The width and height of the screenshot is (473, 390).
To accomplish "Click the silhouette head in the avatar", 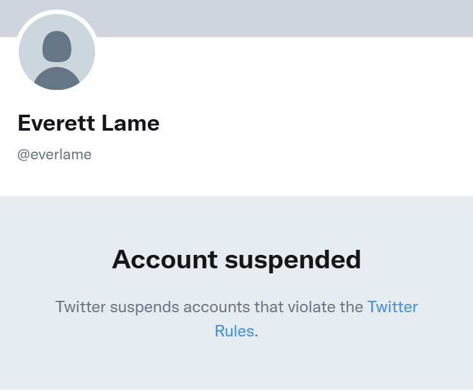I will 57,47.
